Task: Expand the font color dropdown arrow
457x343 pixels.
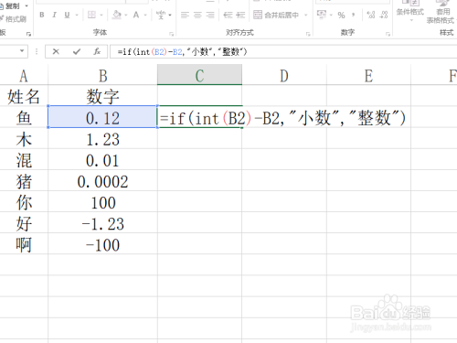Action: click(145, 15)
